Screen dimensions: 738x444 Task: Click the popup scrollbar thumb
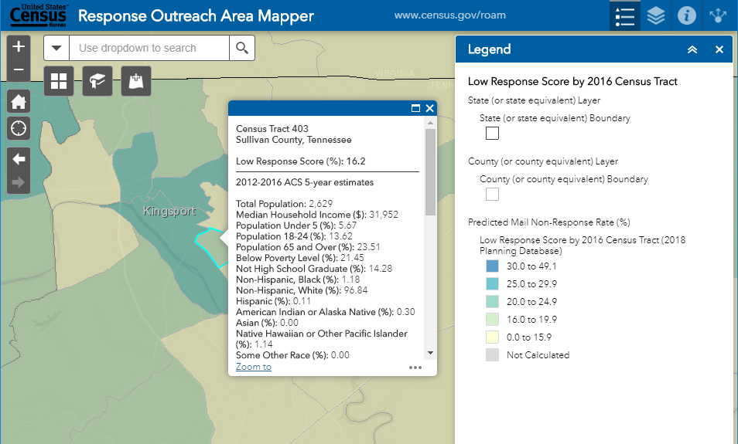coord(430,171)
